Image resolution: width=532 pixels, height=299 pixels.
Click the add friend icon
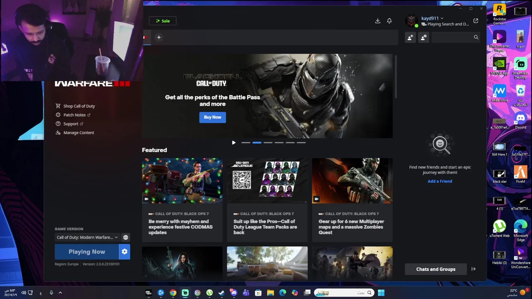[x=410, y=37]
